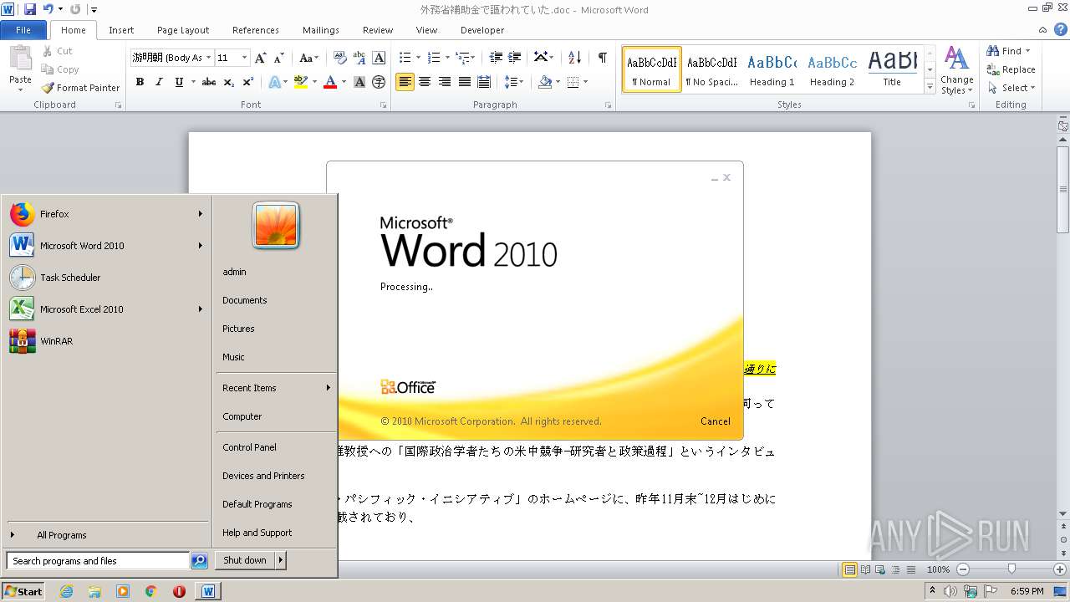1070x602 pixels.
Task: Open Control Panel from Start menu
Action: (249, 447)
